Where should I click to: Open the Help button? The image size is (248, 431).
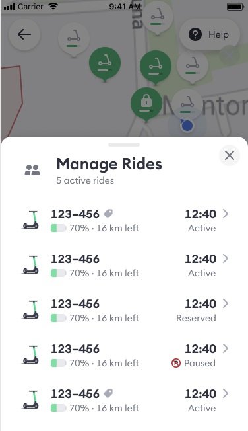tap(210, 34)
